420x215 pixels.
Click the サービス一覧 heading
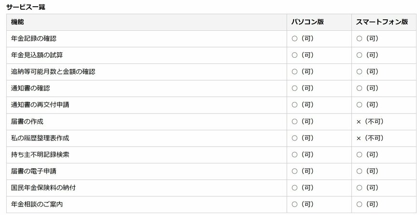coord(26,7)
